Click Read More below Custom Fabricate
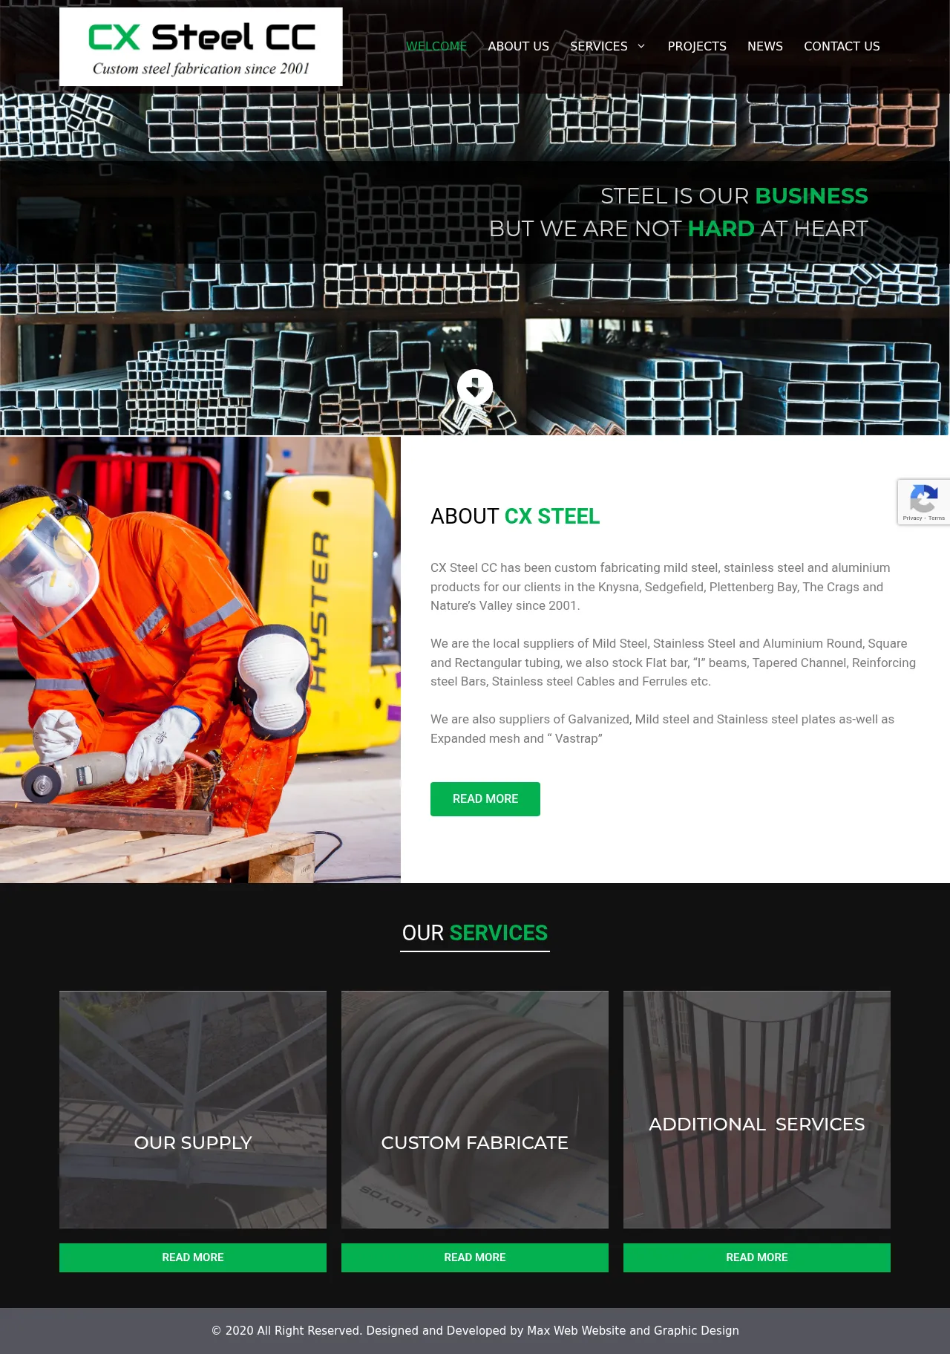Viewport: 950px width, 1354px height. (474, 1257)
